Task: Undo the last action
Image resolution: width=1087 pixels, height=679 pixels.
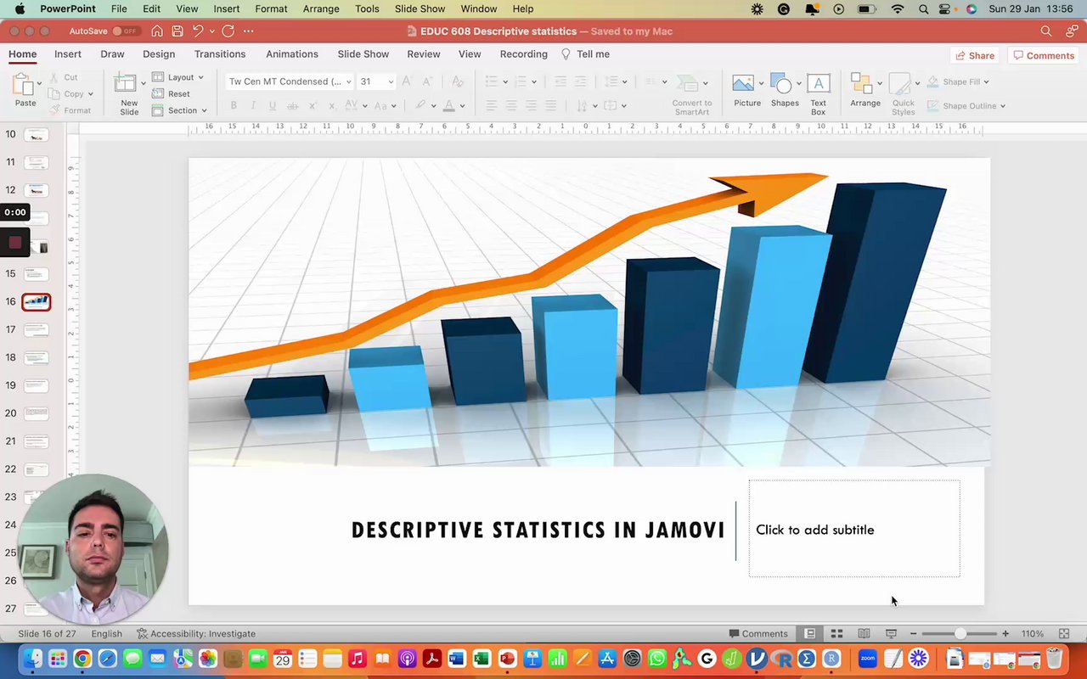Action: tap(198, 31)
